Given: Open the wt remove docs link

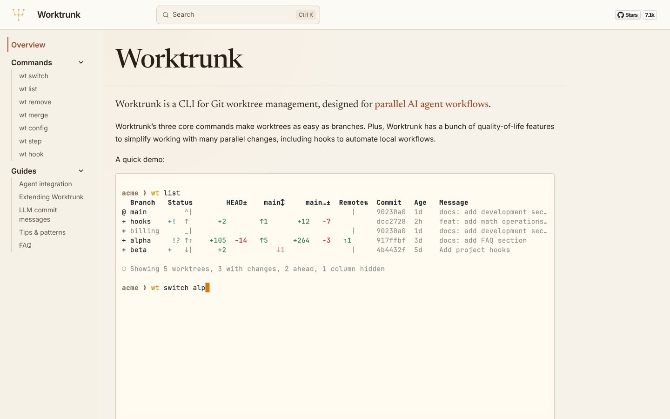Looking at the screenshot, I should (35, 102).
